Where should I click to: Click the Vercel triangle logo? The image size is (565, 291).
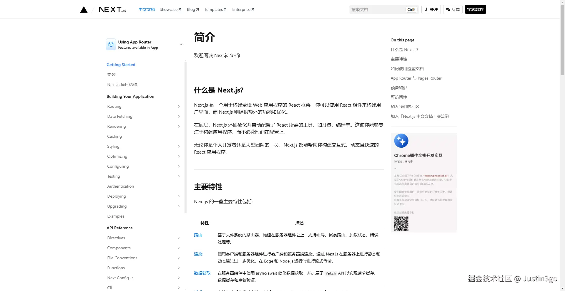pos(84,10)
